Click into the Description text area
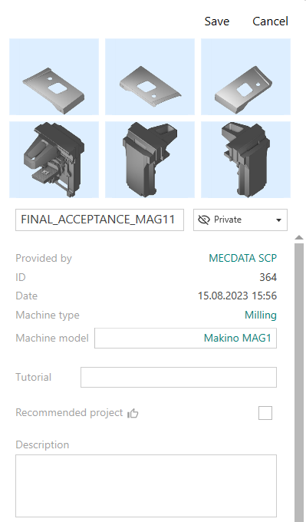This screenshot has width=306, height=522. coord(146,486)
